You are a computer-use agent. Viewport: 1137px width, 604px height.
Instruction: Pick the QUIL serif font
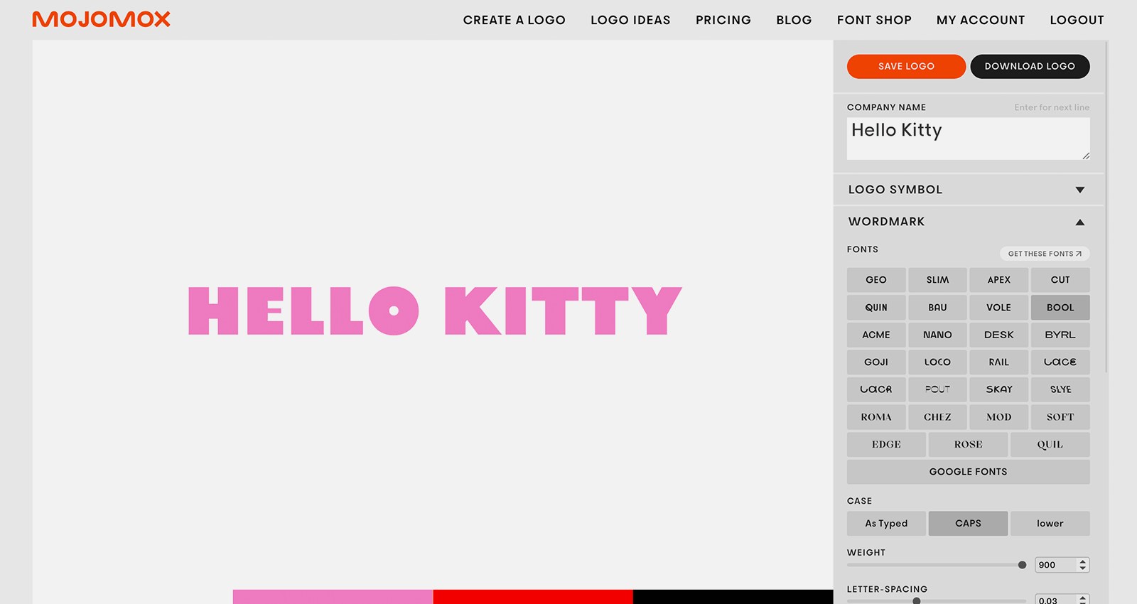click(1050, 444)
